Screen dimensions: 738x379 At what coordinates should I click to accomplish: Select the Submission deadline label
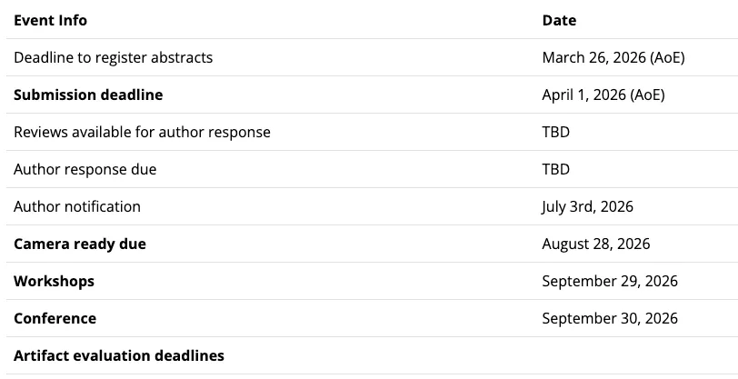tap(88, 95)
